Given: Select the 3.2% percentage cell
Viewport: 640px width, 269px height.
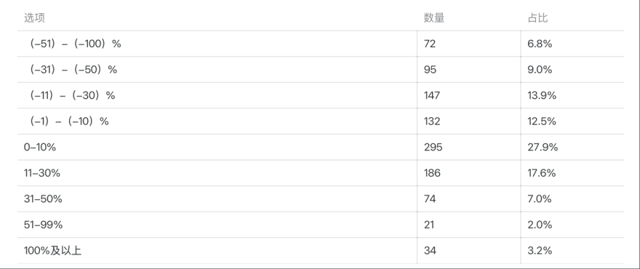Looking at the screenshot, I should [x=539, y=251].
